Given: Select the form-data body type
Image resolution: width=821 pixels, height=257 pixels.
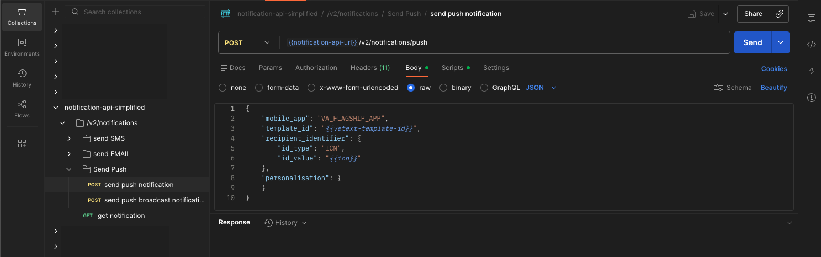Looking at the screenshot, I should pos(259,88).
